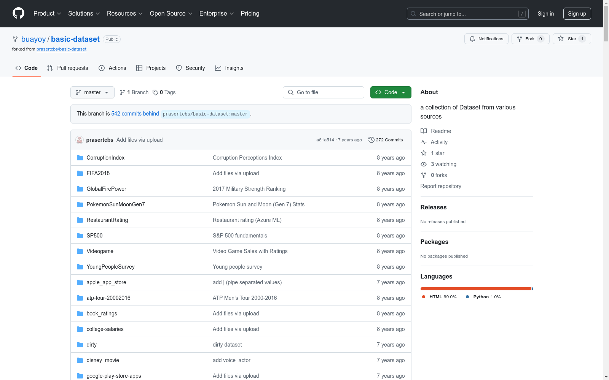
Task: Click the branch icon next to 1 Branch
Action: 122,92
